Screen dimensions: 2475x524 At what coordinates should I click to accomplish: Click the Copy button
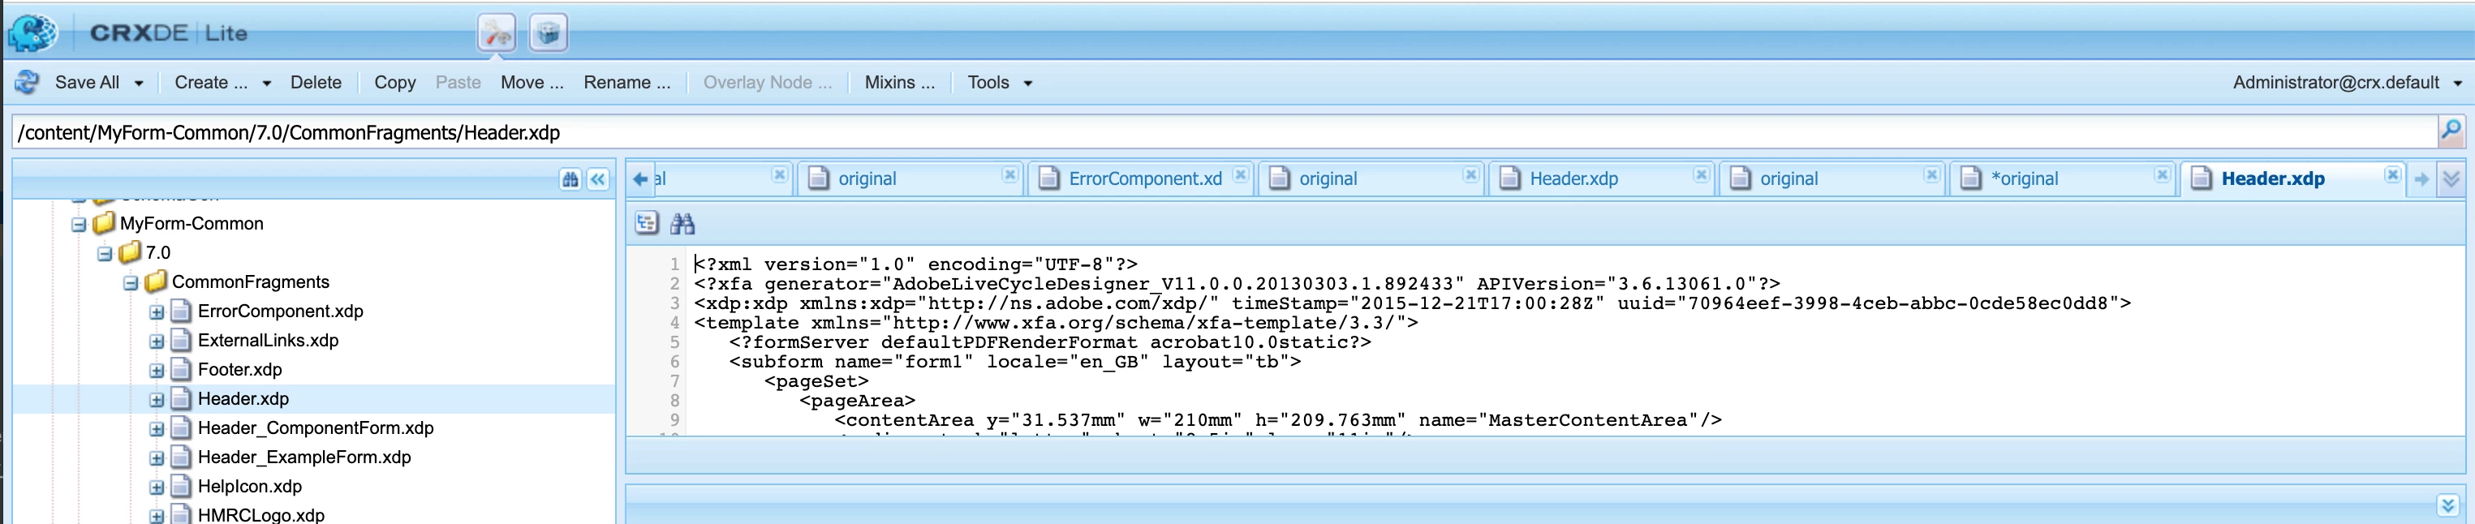coord(395,83)
